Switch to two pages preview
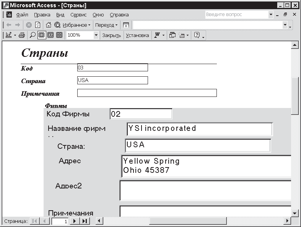 pyautogui.click(x=50, y=35)
